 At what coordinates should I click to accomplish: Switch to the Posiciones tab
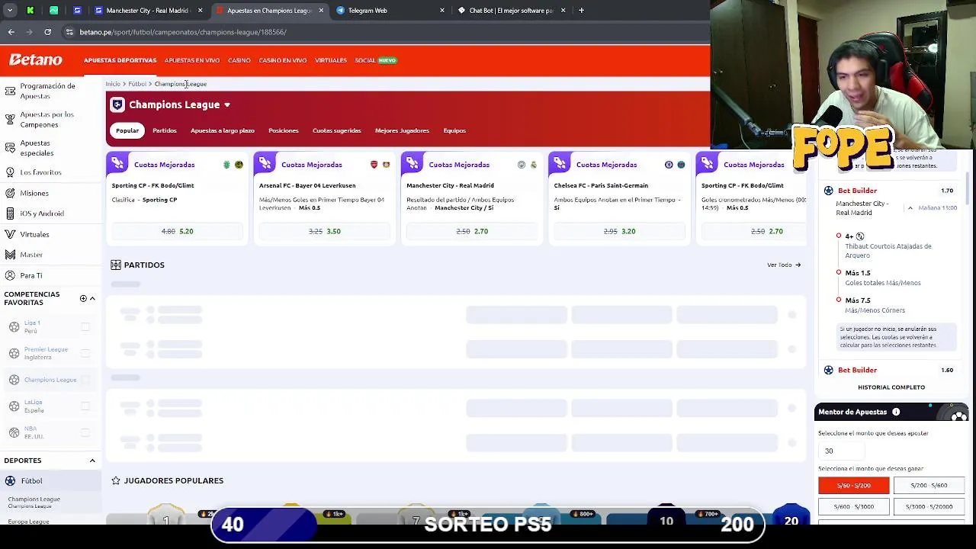284,130
